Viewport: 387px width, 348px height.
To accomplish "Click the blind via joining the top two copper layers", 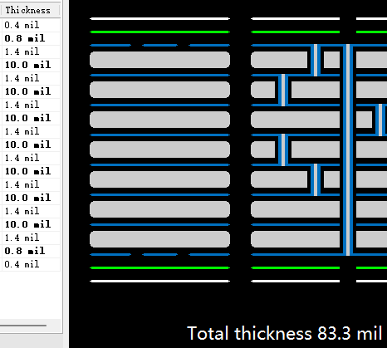I will (x=316, y=60).
